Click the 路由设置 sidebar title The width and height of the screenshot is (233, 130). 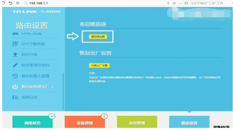pyautogui.click(x=32, y=25)
